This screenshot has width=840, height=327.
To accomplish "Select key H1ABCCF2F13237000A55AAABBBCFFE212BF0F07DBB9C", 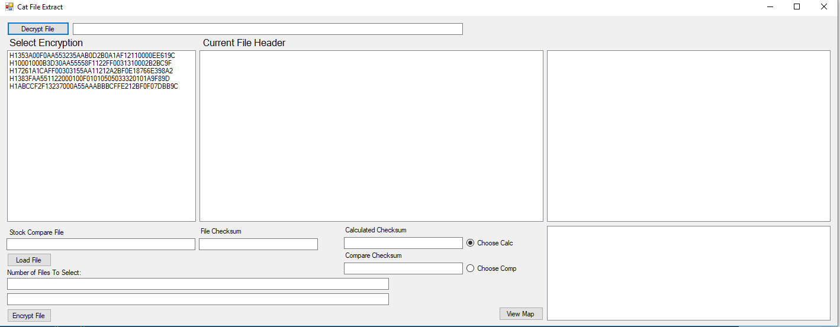I will pyautogui.click(x=94, y=86).
